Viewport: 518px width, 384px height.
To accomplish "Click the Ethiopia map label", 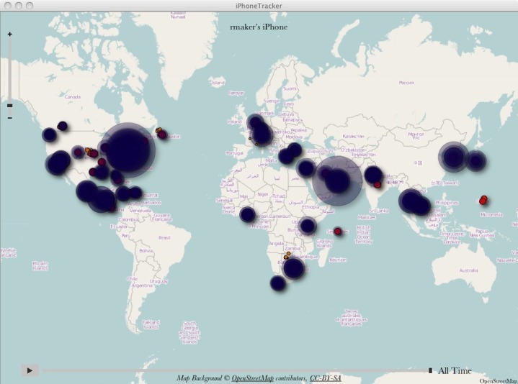I will pos(311,207).
